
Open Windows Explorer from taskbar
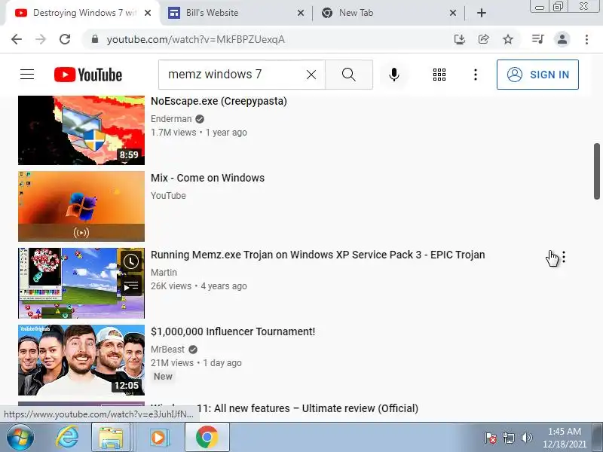click(x=111, y=438)
